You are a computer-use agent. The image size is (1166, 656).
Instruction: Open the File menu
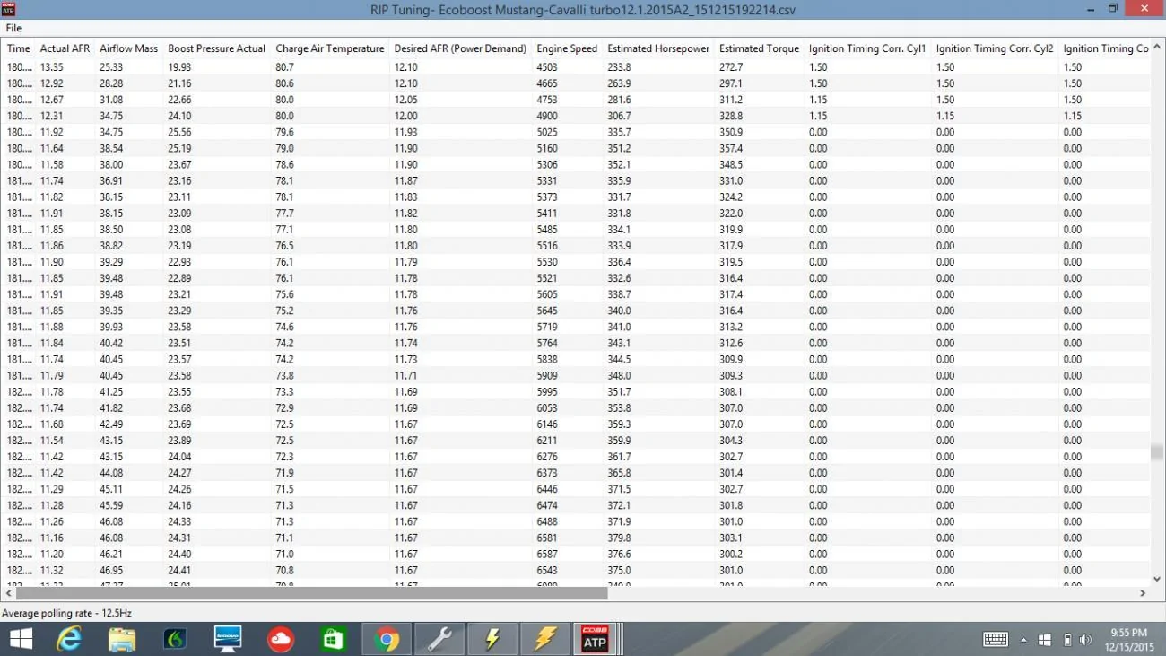point(13,28)
